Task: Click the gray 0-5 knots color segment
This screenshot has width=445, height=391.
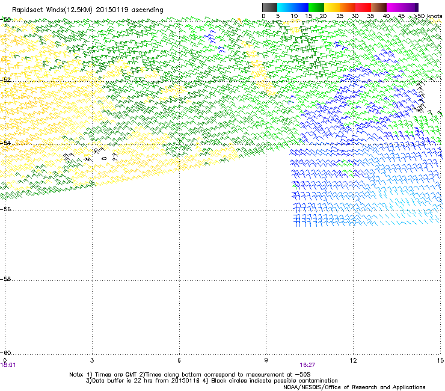Action: coord(269,7)
